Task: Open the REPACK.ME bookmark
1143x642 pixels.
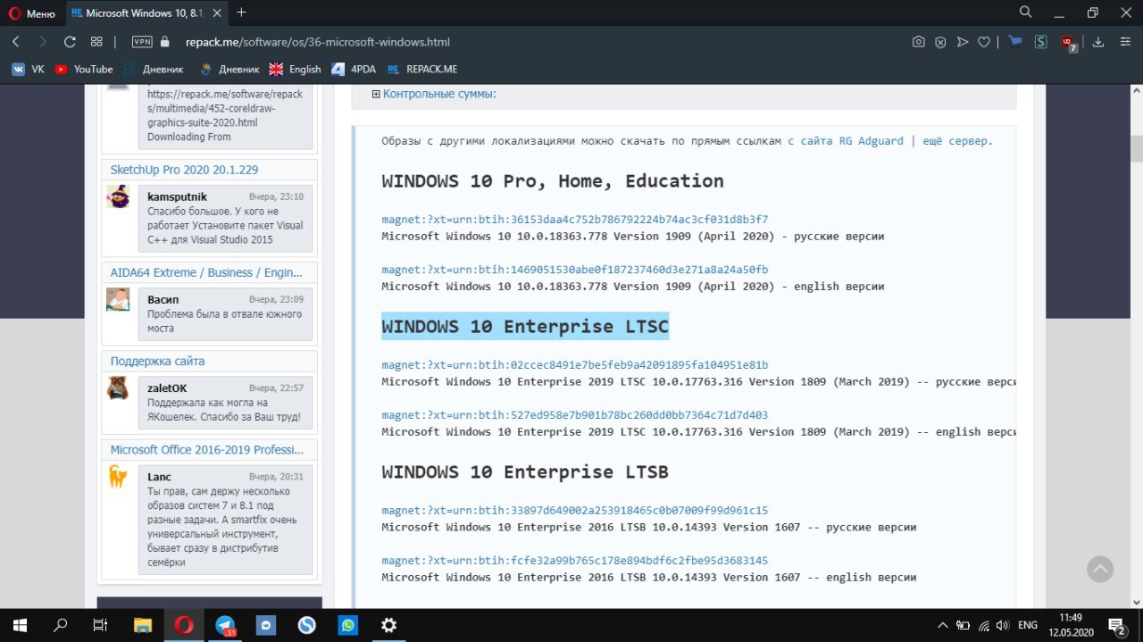Action: [421, 69]
